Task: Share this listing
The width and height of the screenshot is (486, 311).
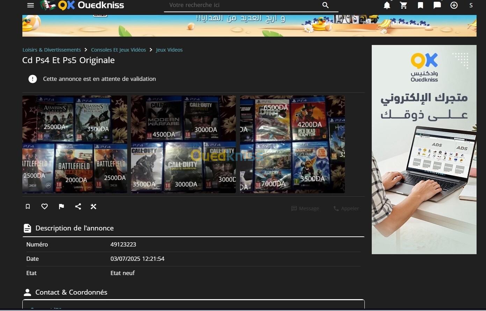Action: (78, 206)
